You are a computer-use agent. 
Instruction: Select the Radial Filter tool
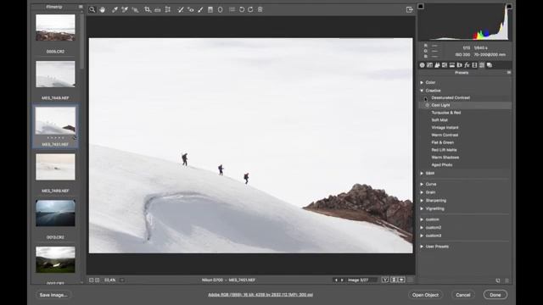(x=221, y=9)
